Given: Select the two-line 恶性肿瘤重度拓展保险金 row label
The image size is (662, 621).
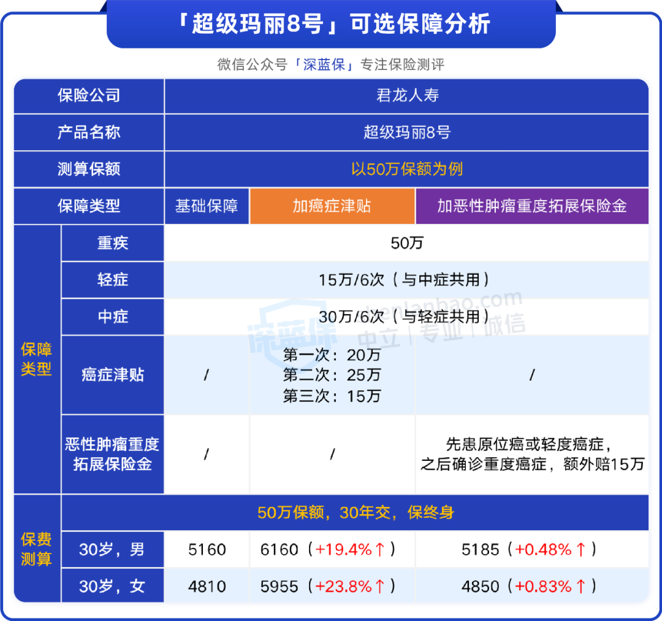Looking at the screenshot, I should tap(112, 455).
